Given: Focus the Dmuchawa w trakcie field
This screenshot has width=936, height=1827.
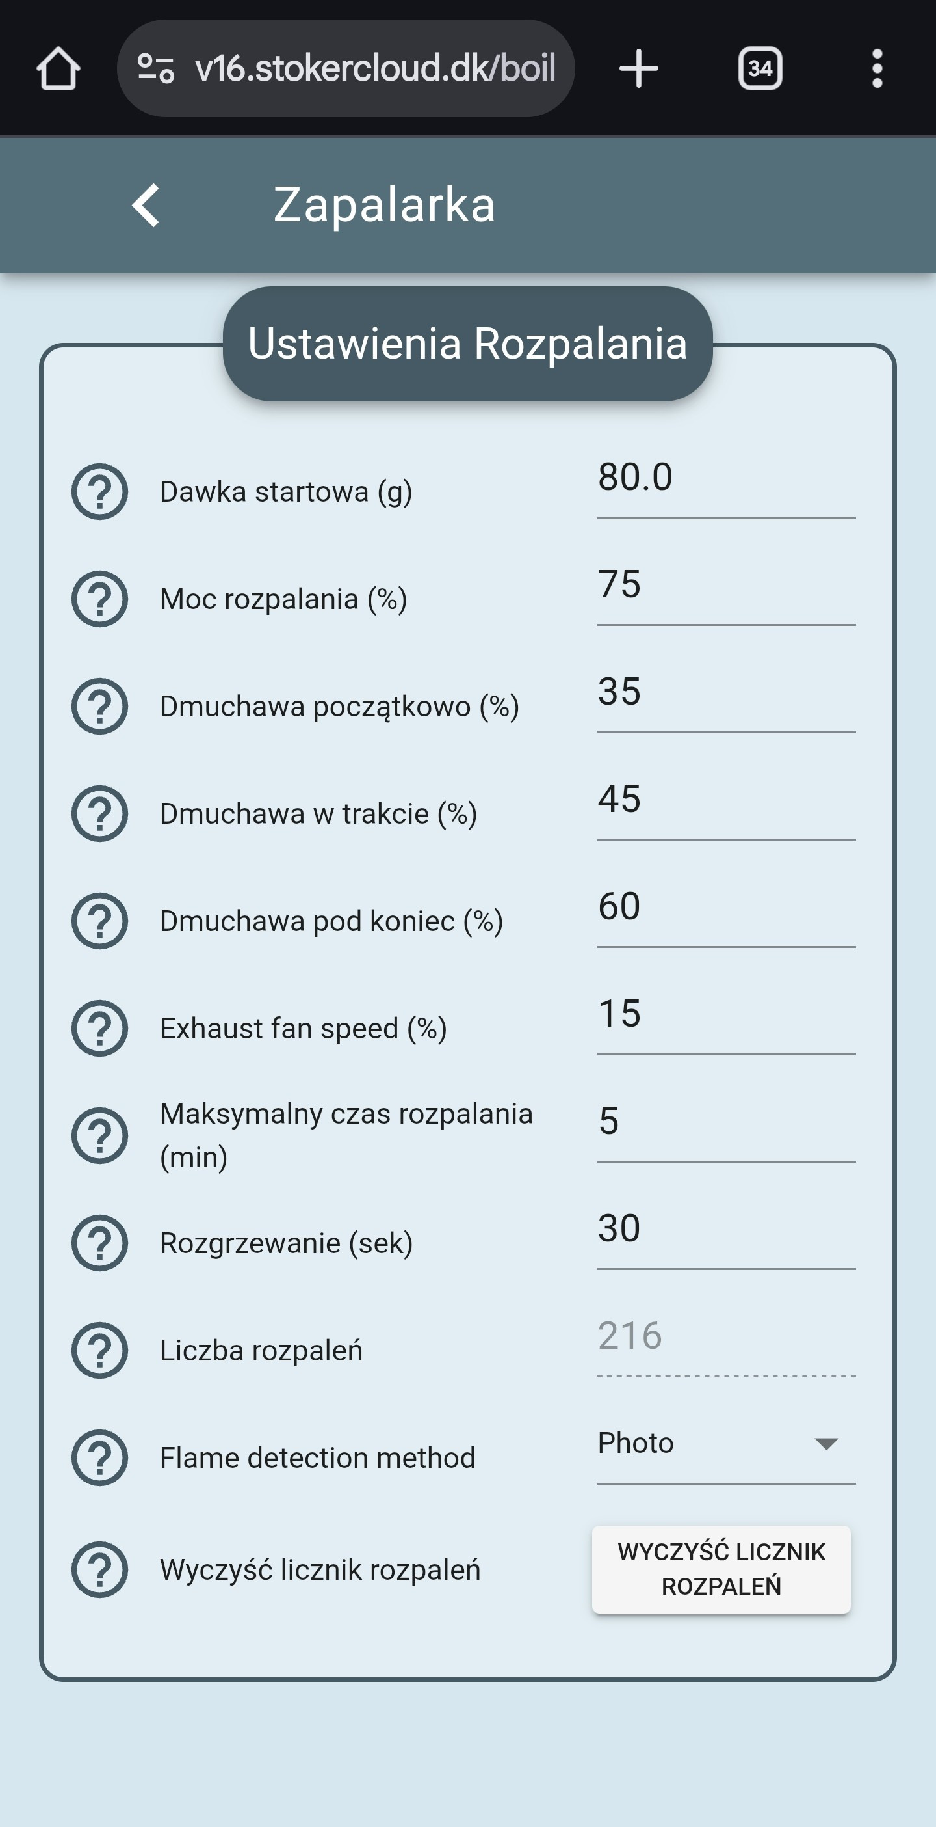Looking at the screenshot, I should 725,800.
